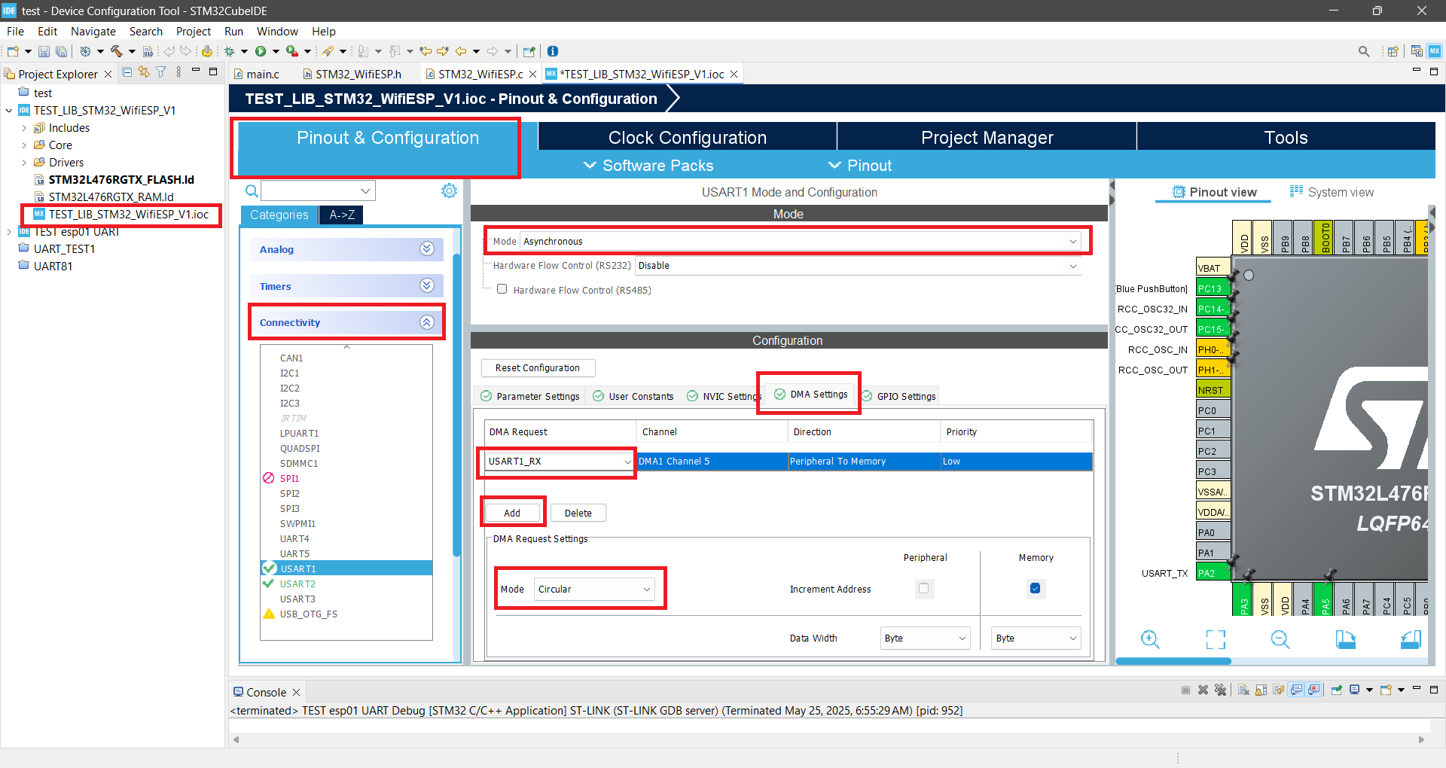
Task: Click the green PA2 USART_TX pin
Action: pyautogui.click(x=1213, y=573)
